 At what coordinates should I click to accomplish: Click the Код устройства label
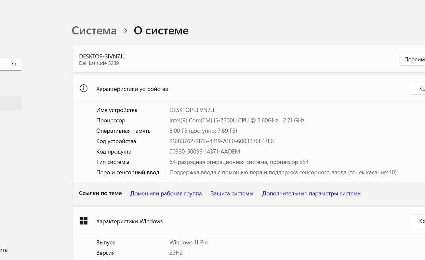116,141
